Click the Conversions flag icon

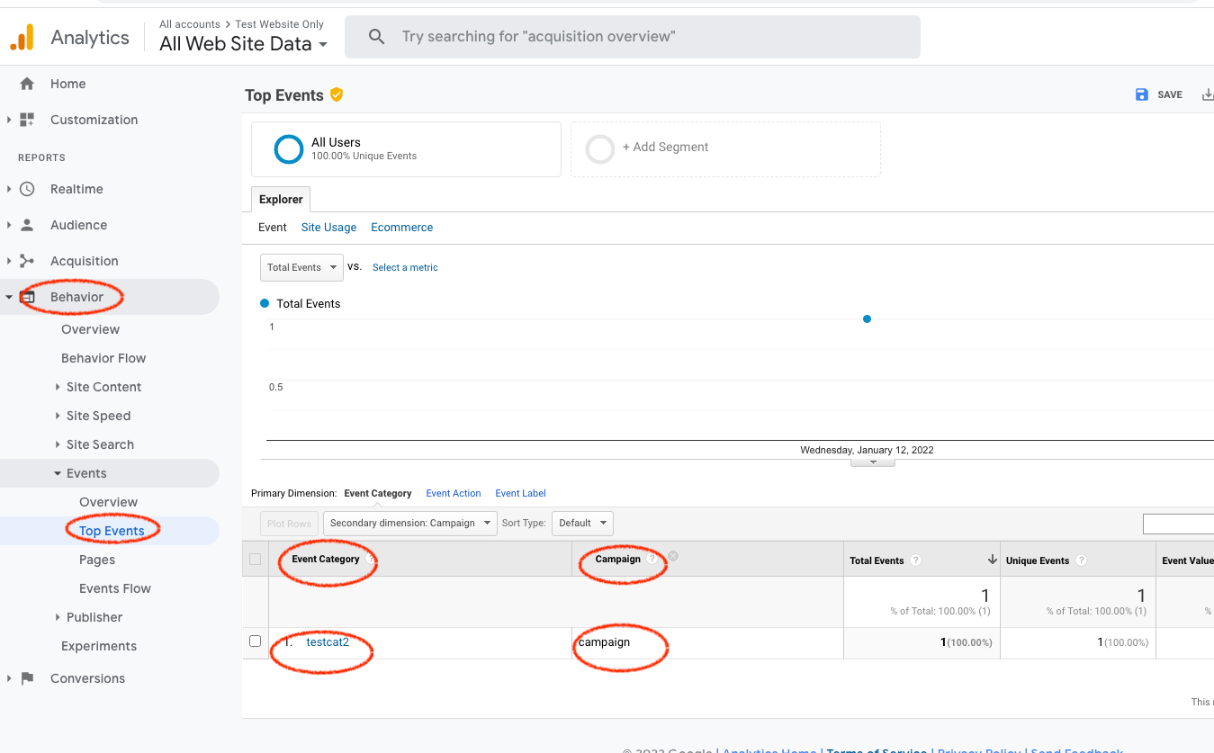(27, 678)
